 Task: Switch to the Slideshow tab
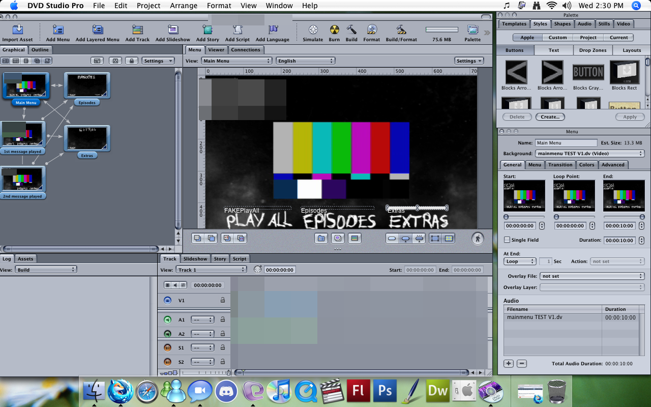point(196,258)
